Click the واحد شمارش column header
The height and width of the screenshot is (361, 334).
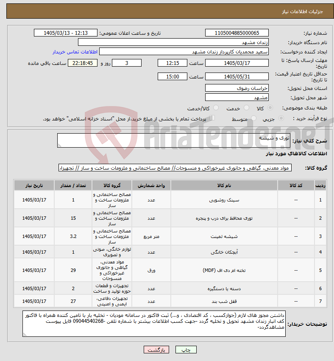(151, 185)
